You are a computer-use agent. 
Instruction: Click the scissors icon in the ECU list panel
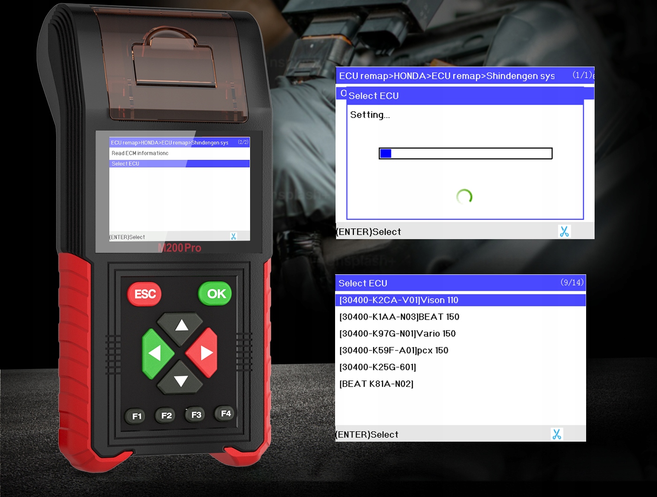click(557, 434)
